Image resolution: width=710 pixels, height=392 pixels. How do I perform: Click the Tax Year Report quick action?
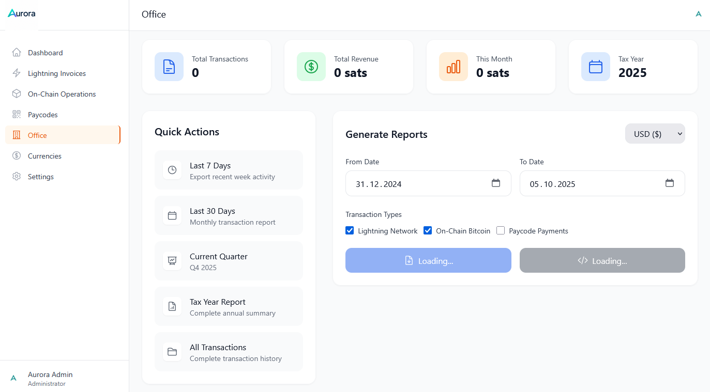(229, 306)
